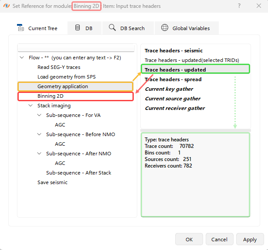This screenshot has height=250, width=268.
Task: Open the DB Search tab
Action: (x=128, y=28)
